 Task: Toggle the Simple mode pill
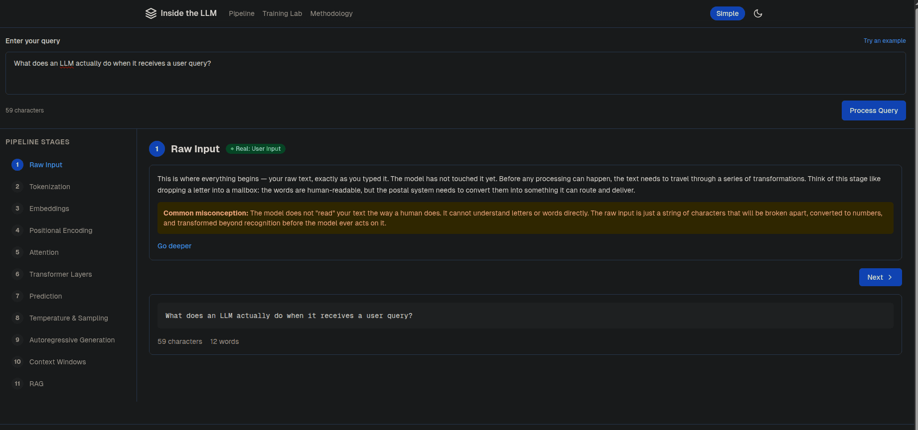tap(728, 13)
